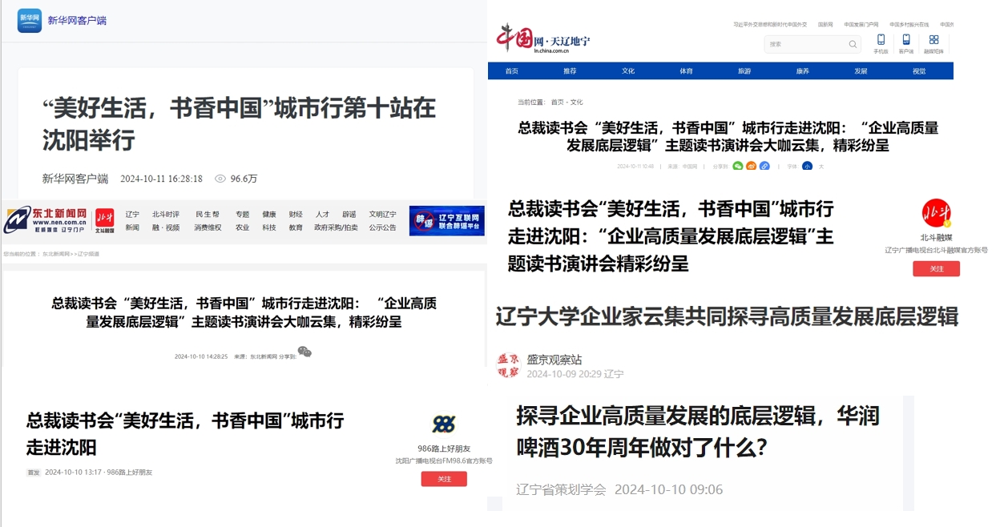Open 北斗时评 in the 东北新闻网 menu
1004x527 pixels.
tap(166, 215)
